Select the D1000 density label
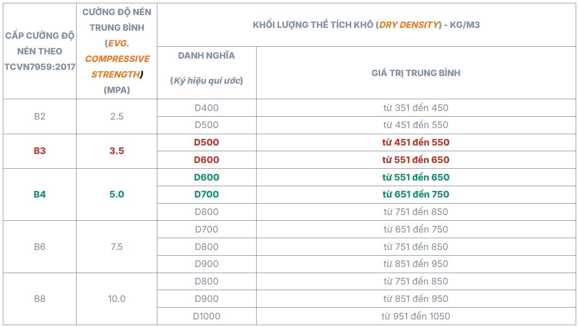 pyautogui.click(x=207, y=316)
